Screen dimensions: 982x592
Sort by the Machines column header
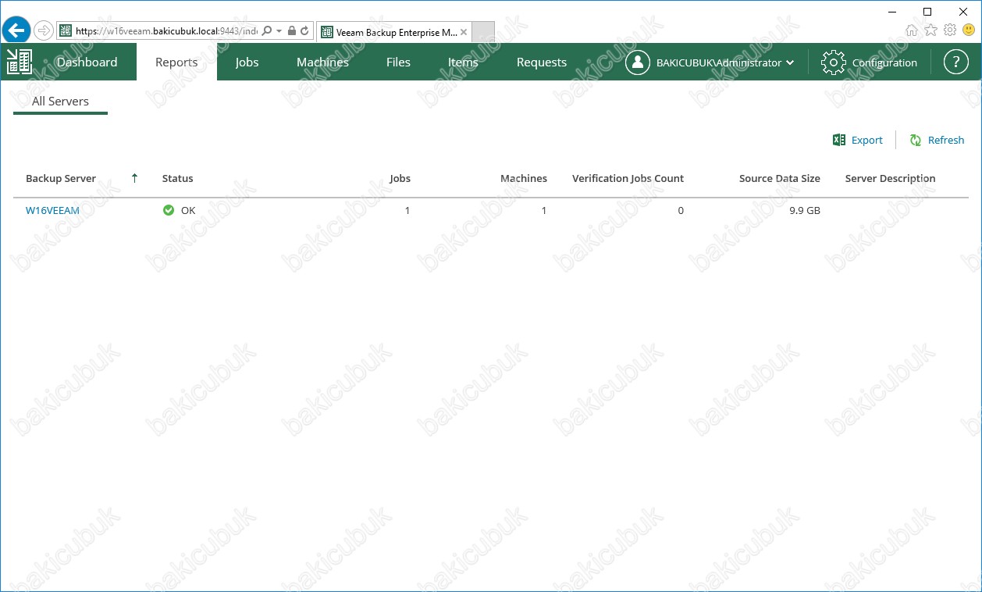coord(524,179)
